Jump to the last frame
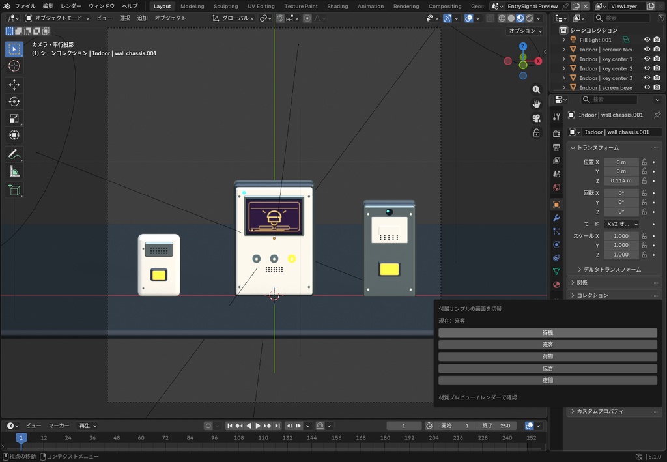The width and height of the screenshot is (667, 462). tap(277, 426)
